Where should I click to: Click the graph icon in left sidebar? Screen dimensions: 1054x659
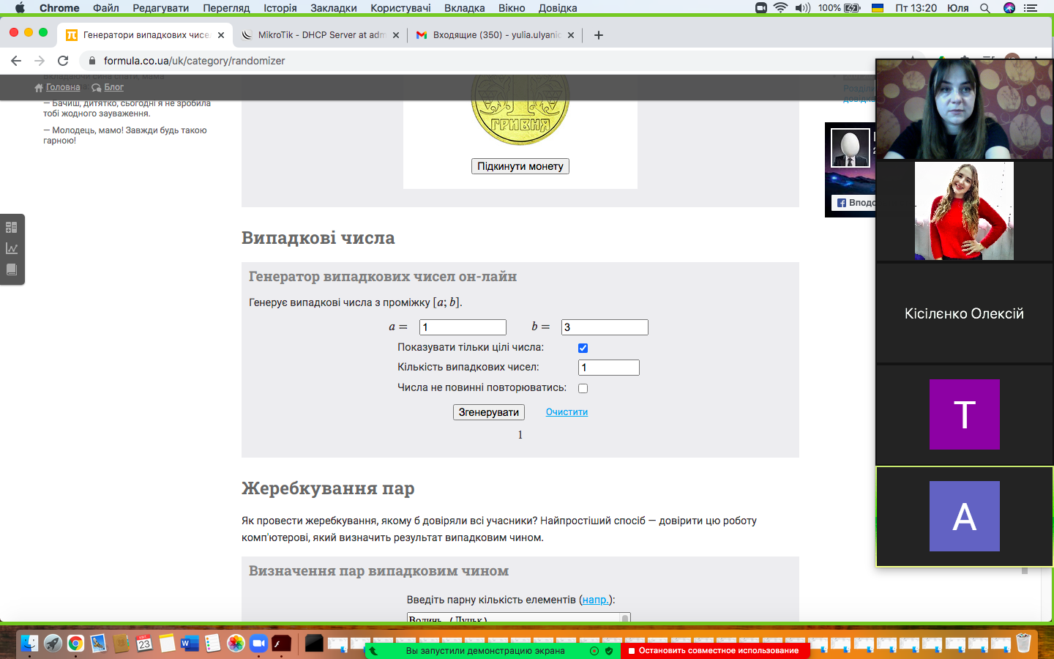click(x=12, y=248)
